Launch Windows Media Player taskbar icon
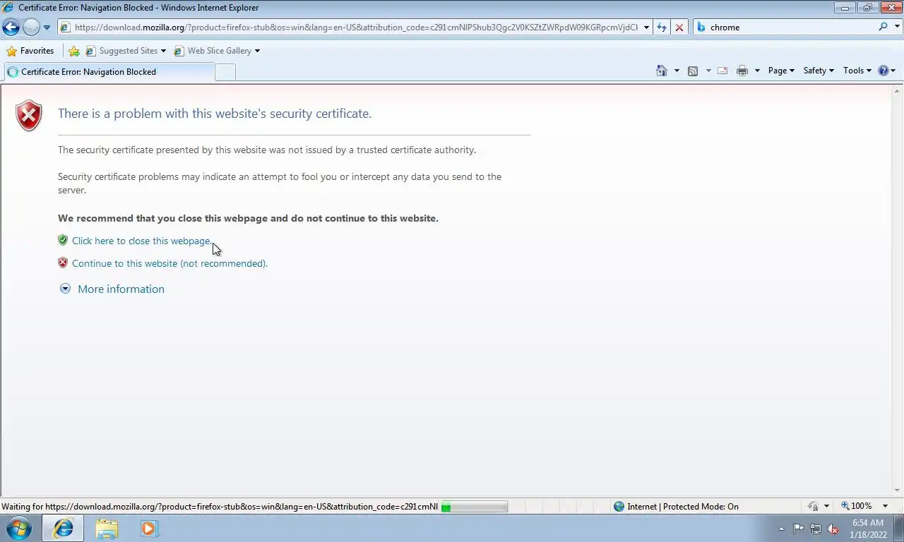 click(150, 528)
